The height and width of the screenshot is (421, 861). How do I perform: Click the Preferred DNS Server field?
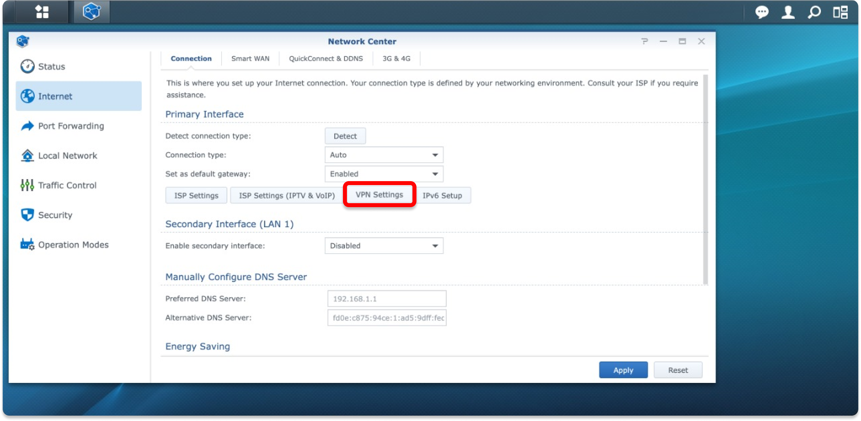tap(386, 299)
